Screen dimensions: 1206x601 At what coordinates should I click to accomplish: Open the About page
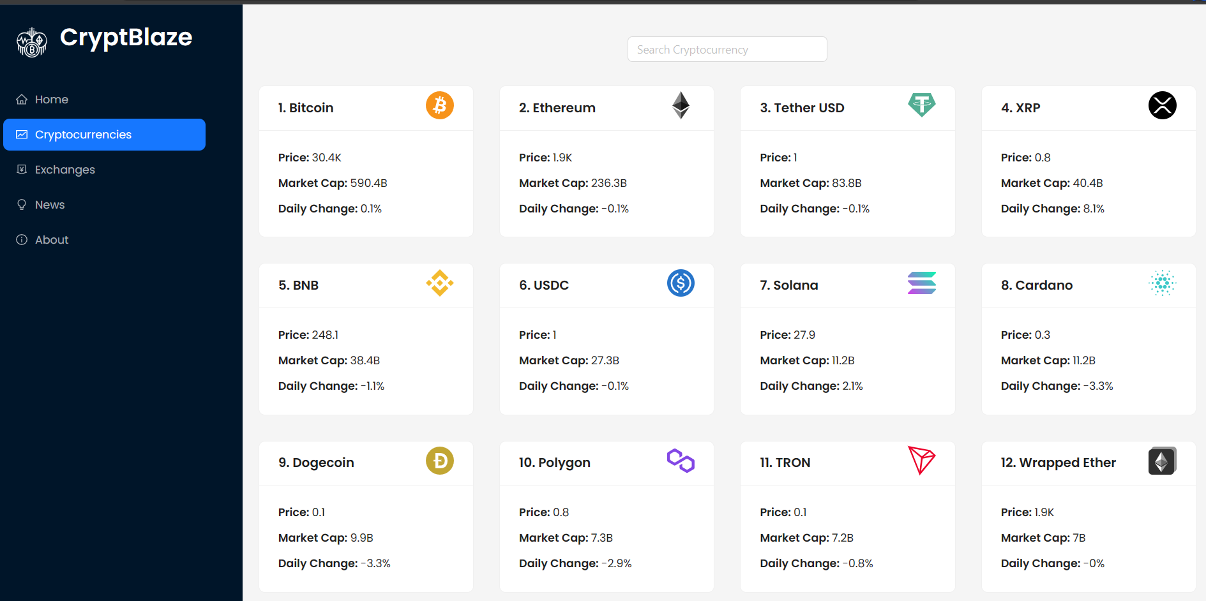click(x=104, y=240)
